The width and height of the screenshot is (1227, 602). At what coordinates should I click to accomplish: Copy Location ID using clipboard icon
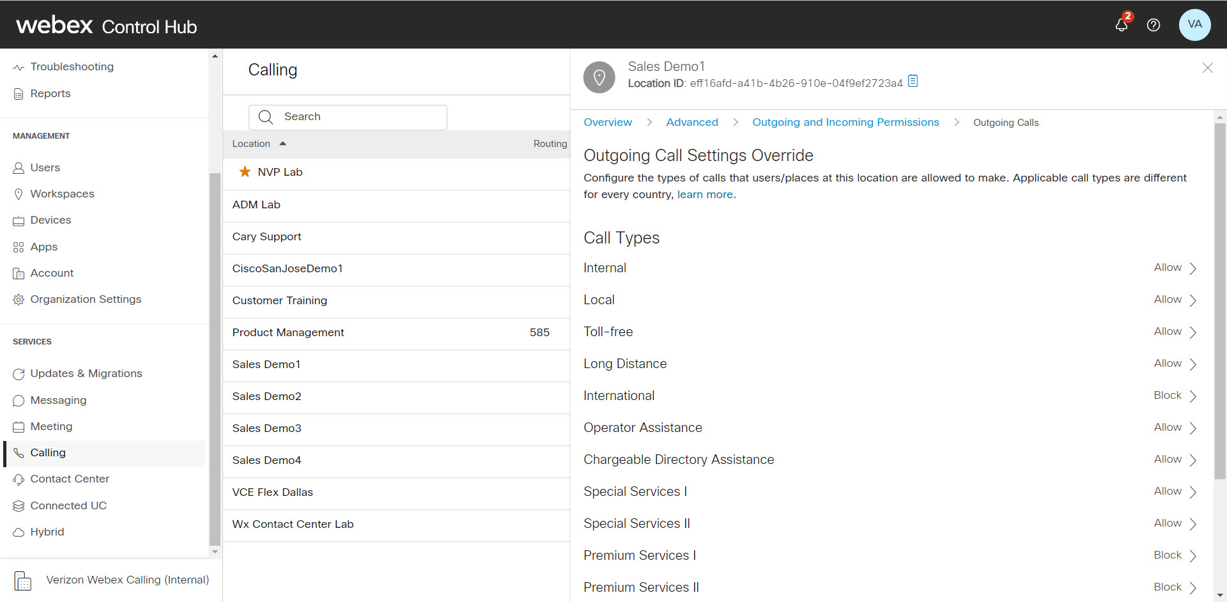913,81
